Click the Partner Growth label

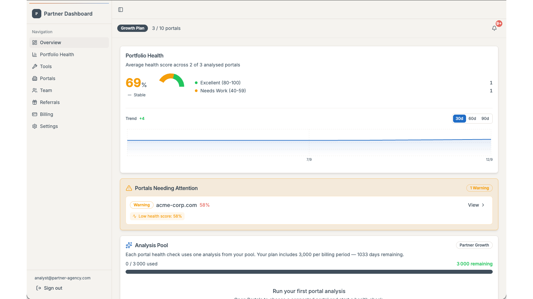point(474,245)
